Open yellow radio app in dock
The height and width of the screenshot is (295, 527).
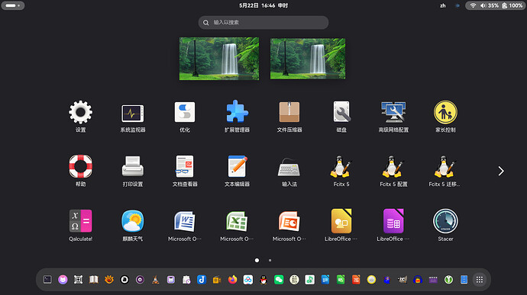point(217,279)
